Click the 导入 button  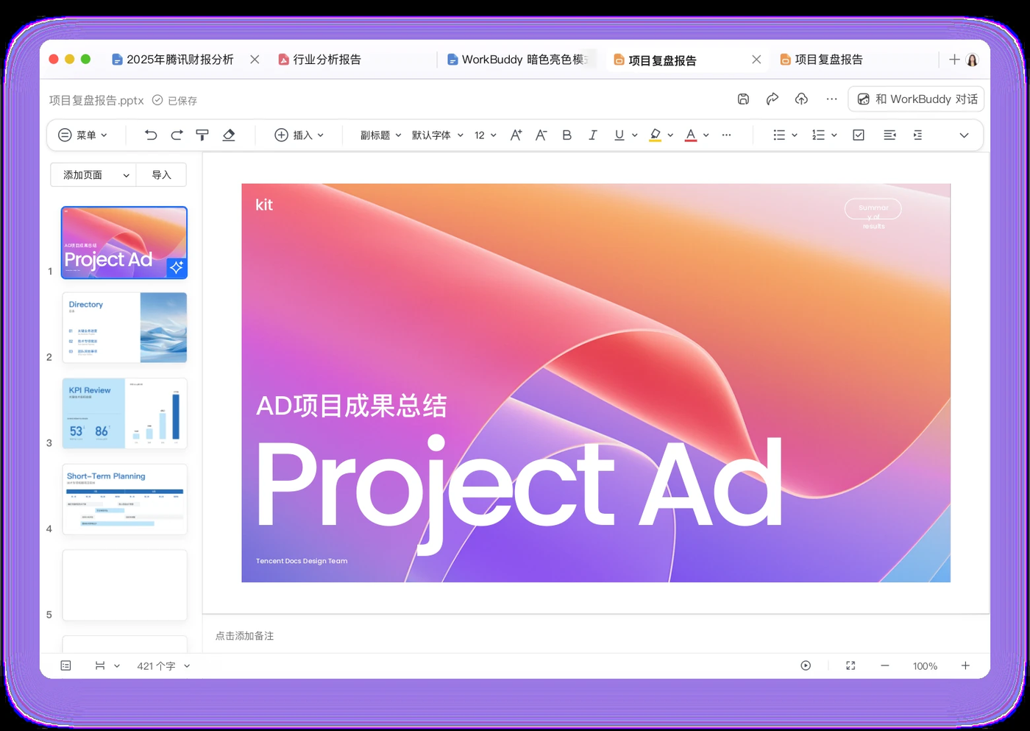[161, 174]
